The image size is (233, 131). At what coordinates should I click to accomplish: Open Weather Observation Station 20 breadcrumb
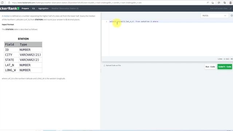(x=65, y=8)
